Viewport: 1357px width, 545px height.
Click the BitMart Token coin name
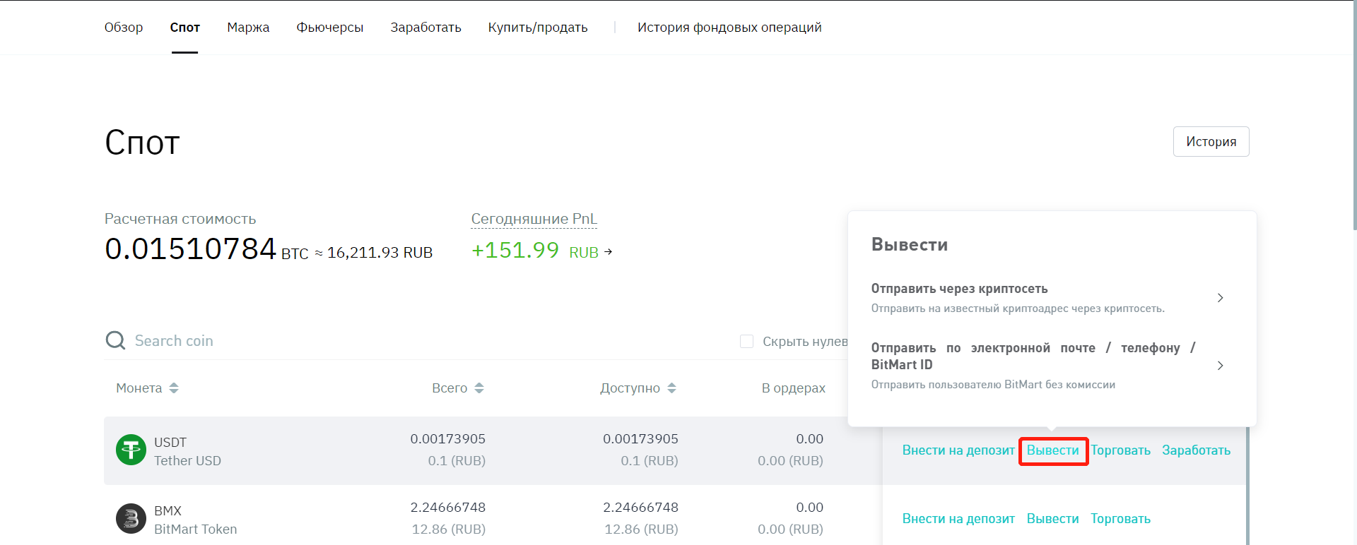click(x=196, y=529)
